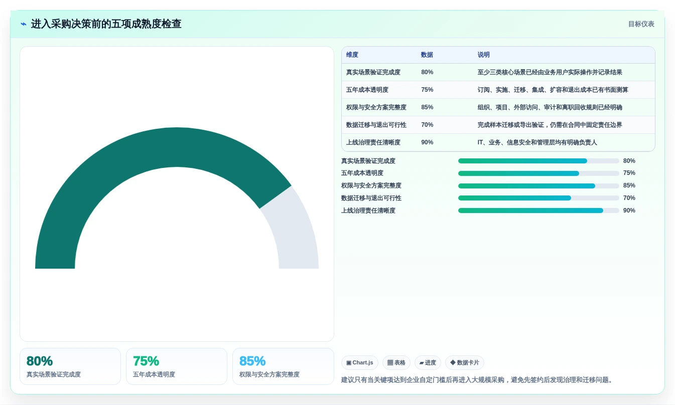The height and width of the screenshot is (405, 675).
Task: Click table cell 五年成本透明度
Action: (367, 90)
